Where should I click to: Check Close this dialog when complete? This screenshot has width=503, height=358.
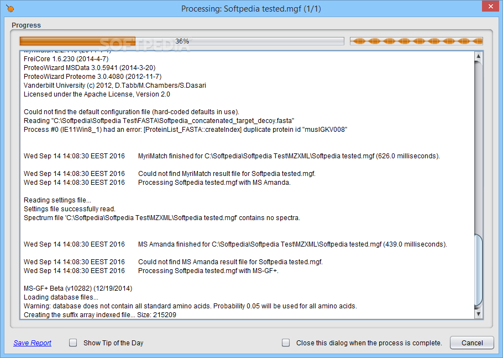286,343
